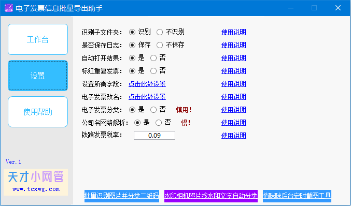The width and height of the screenshot is (351, 206).
Task: Open the 批量识别图片并分类二维码 link
Action: point(122,196)
